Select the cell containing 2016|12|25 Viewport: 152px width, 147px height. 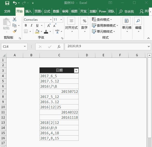(x=59, y=107)
